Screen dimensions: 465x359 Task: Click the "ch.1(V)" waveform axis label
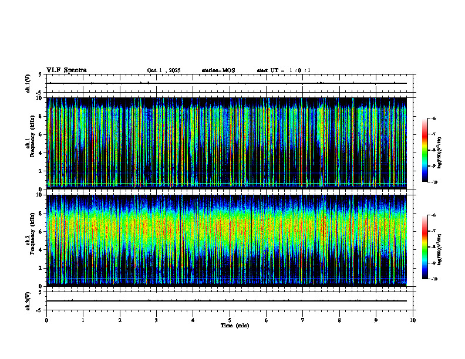point(28,83)
